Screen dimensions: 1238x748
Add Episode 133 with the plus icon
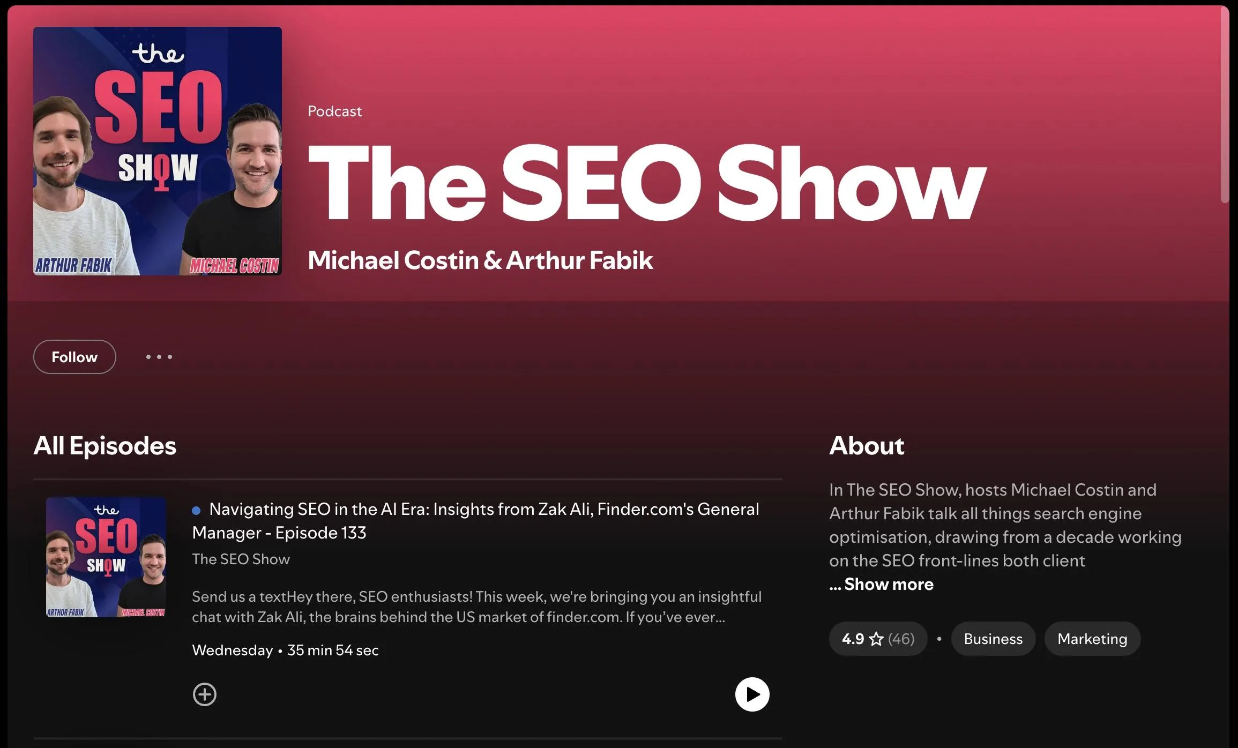[205, 694]
